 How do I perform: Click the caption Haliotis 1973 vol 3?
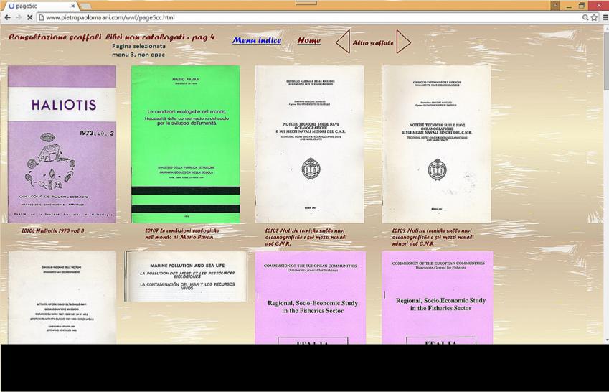(53, 230)
